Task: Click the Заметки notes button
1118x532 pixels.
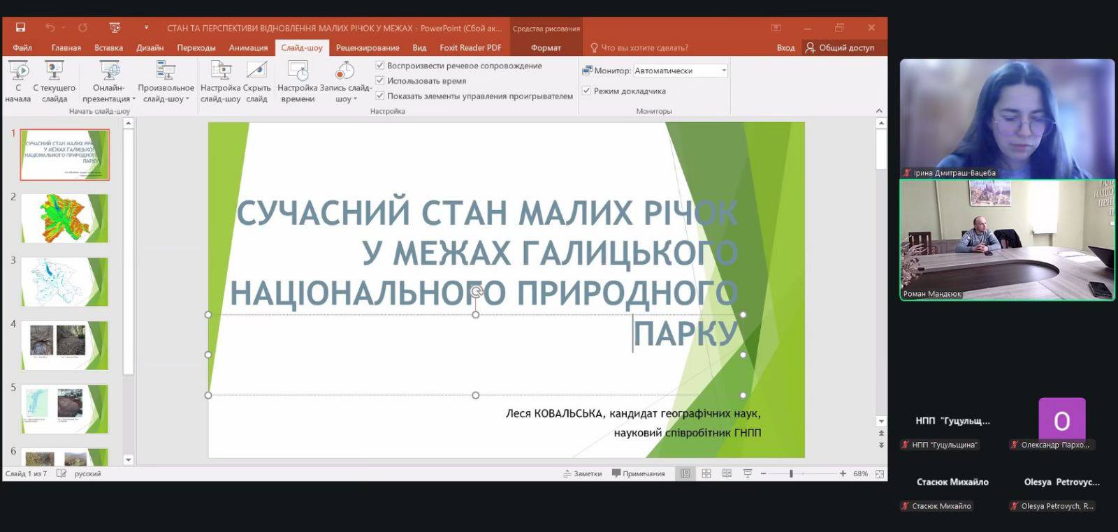Action: click(582, 473)
